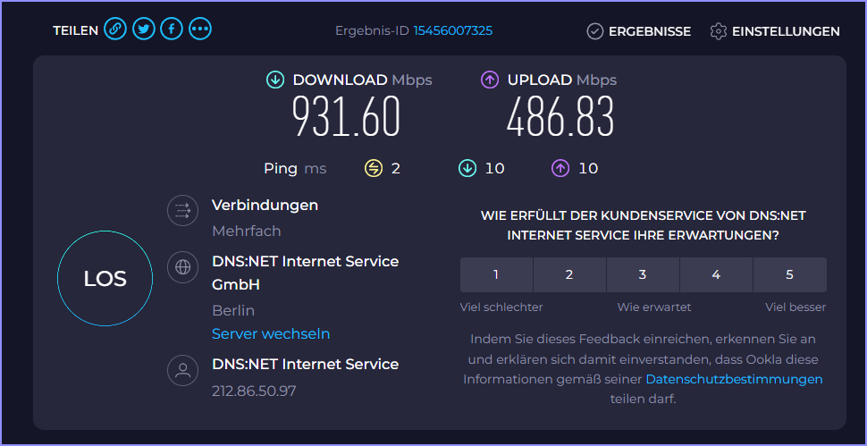
Task: Click the download arrow icon beside DOWNLOAD
Action: 274,80
